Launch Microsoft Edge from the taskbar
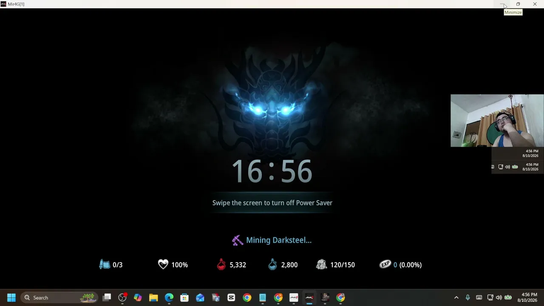 169,297
